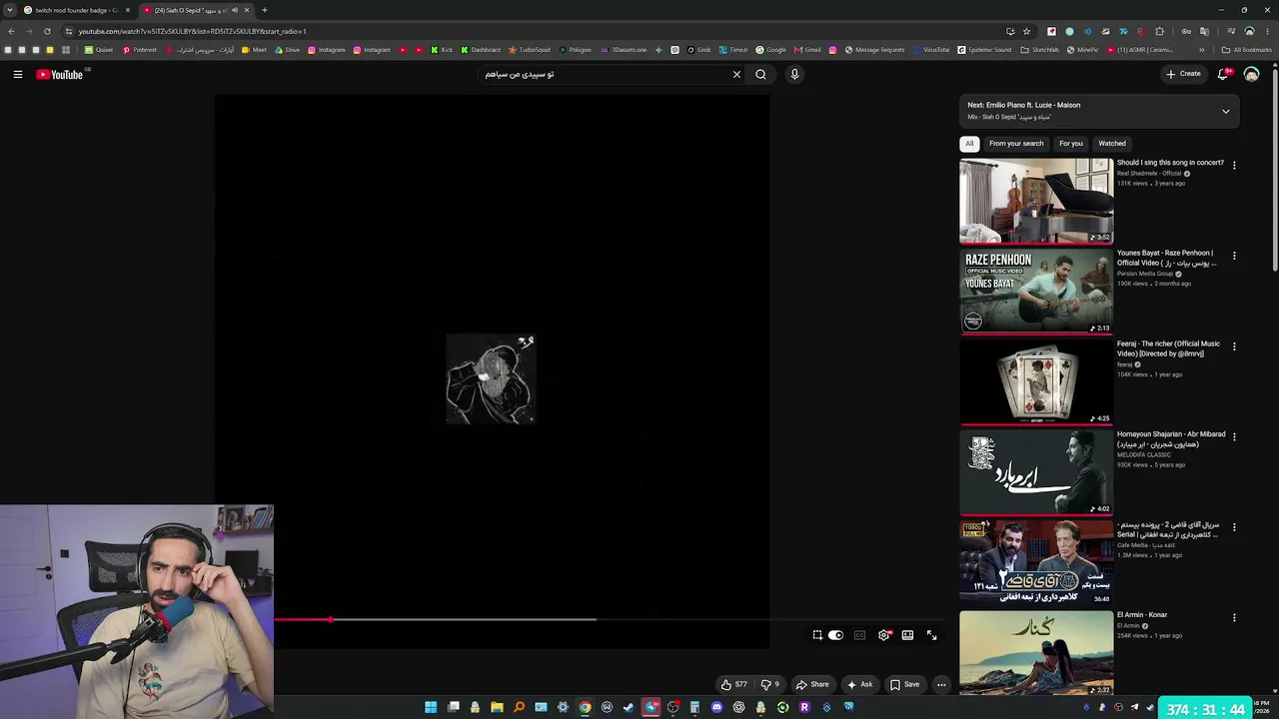Open more options for El Armin Konar

point(1234,618)
